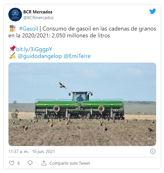Viewport: 164px width, 173px height.
Task: Follow the bit.ly/3iGggpY link
Action: [x=34, y=49]
